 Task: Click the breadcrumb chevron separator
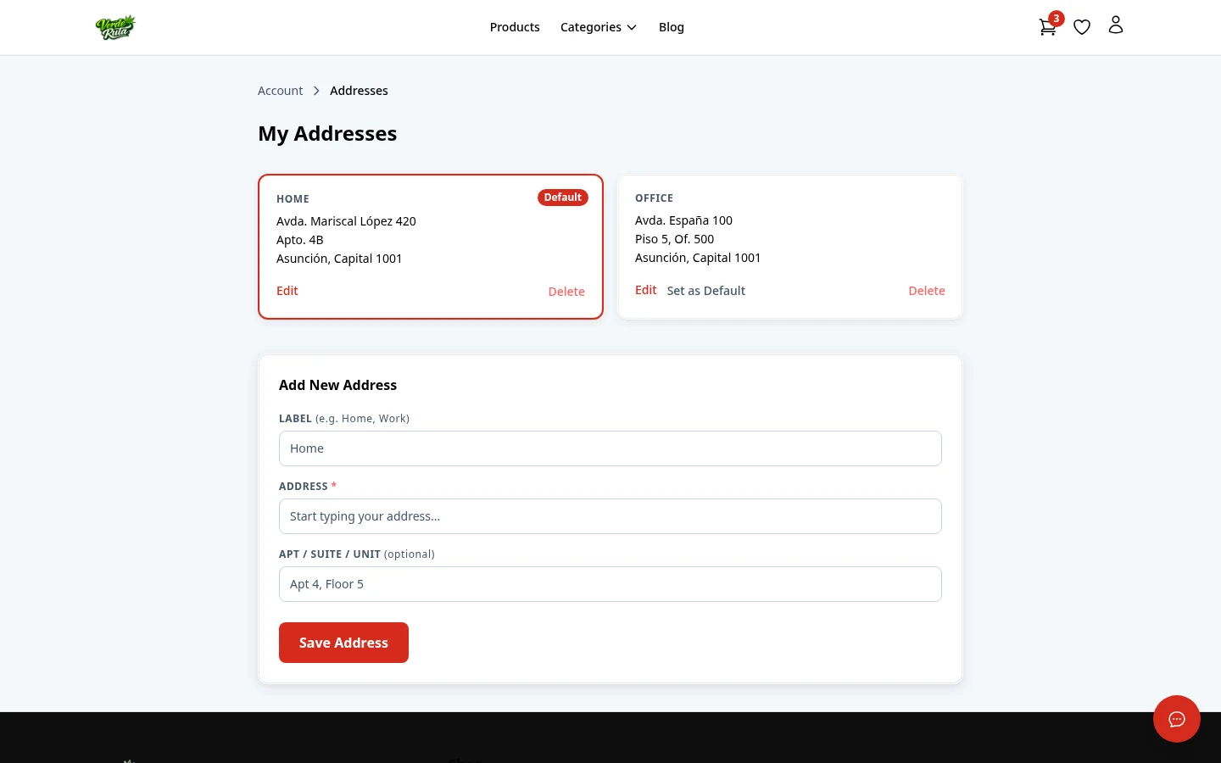[x=316, y=90]
